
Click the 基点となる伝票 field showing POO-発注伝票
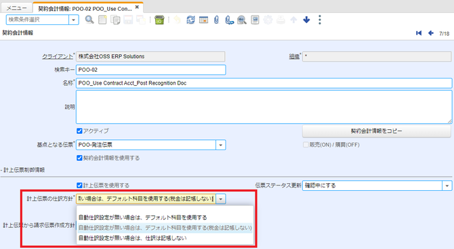click(146, 145)
